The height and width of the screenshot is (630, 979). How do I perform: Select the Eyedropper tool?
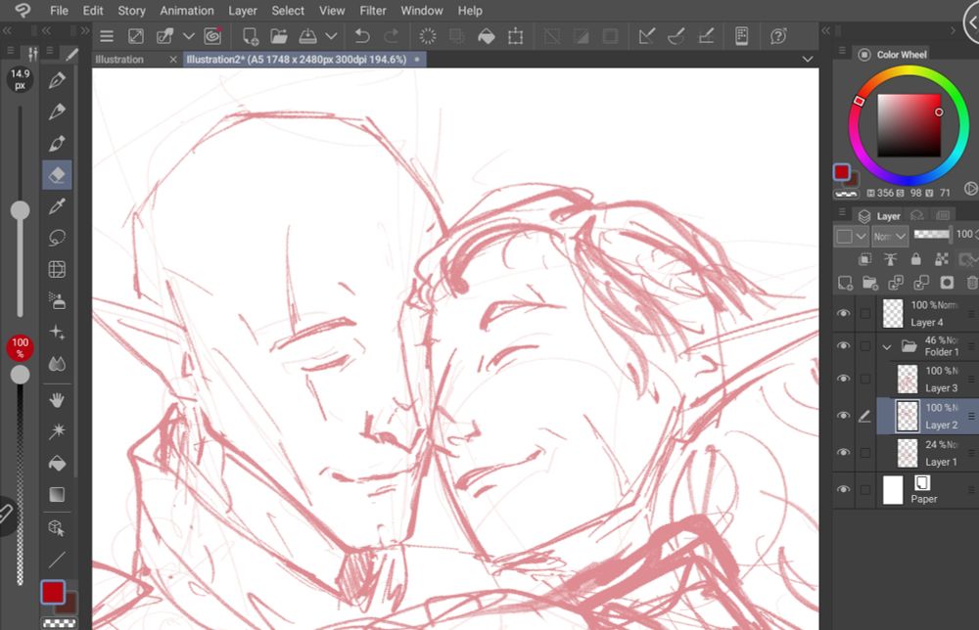click(x=57, y=206)
